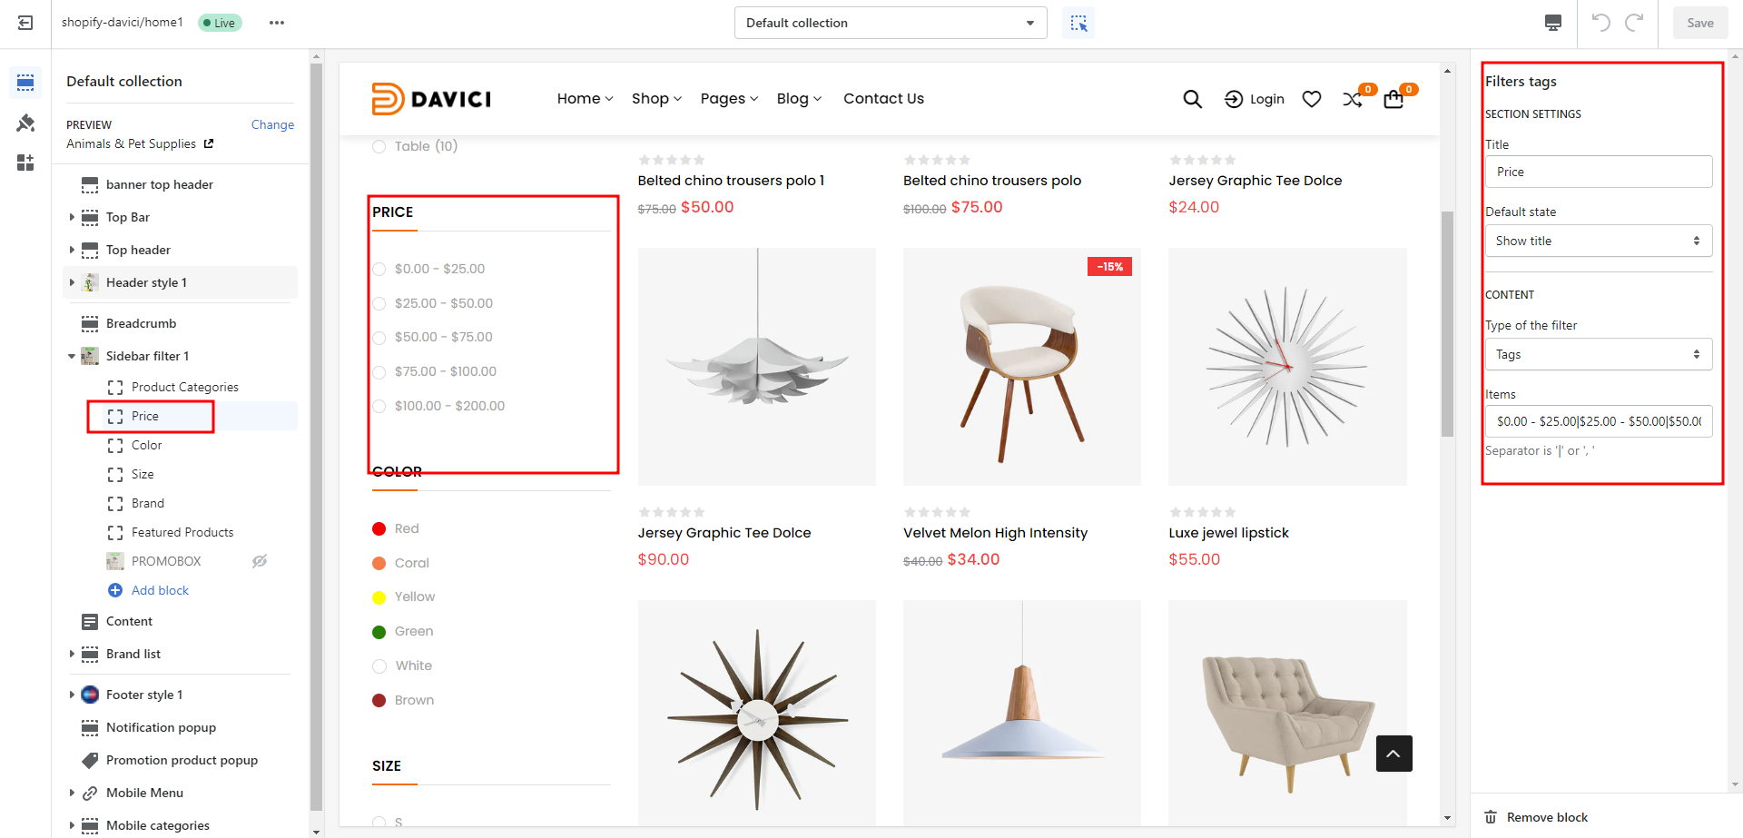The height and width of the screenshot is (838, 1743).
Task: Open the Contact Us menu item
Action: pyautogui.click(x=883, y=98)
